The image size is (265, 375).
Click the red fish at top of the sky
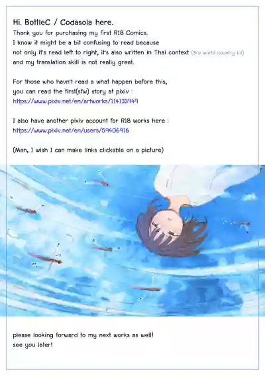(101, 182)
